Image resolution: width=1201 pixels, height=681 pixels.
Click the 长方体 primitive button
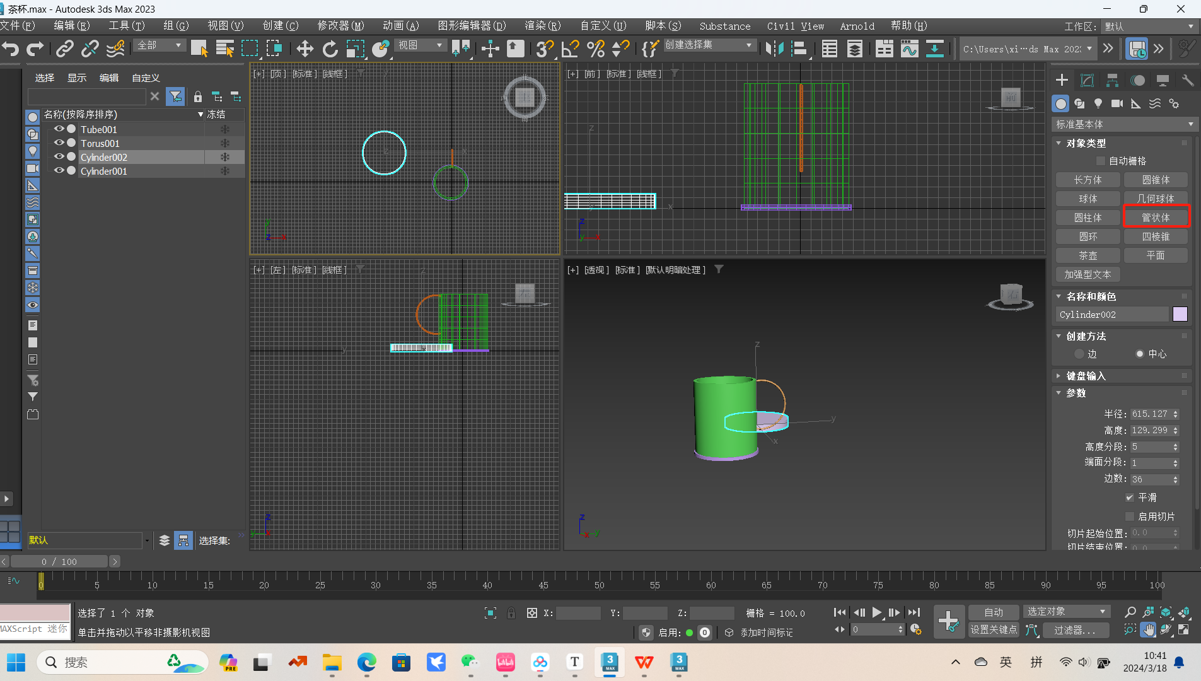point(1088,180)
